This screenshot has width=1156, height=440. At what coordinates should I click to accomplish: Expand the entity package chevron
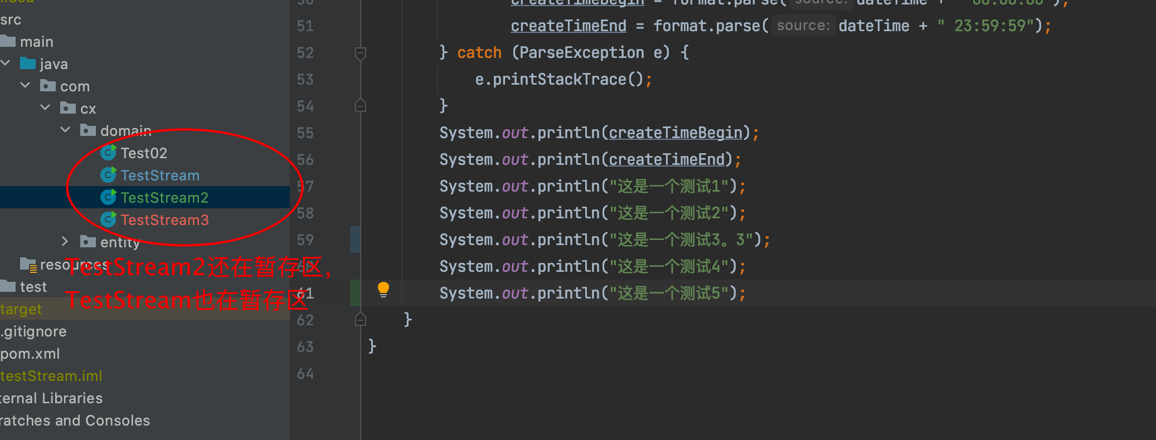click(65, 241)
